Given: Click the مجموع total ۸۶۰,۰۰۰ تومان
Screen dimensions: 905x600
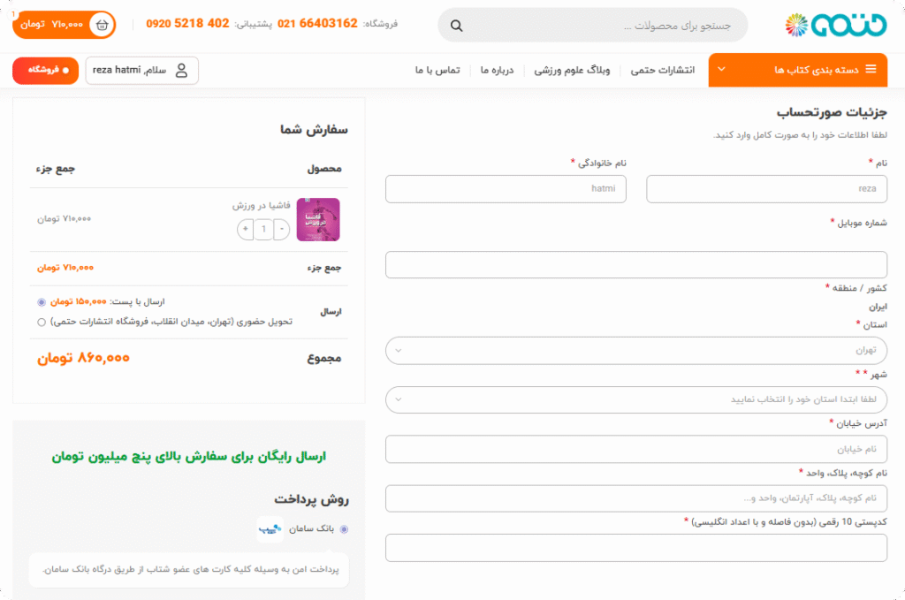Looking at the screenshot, I should coord(84,358).
